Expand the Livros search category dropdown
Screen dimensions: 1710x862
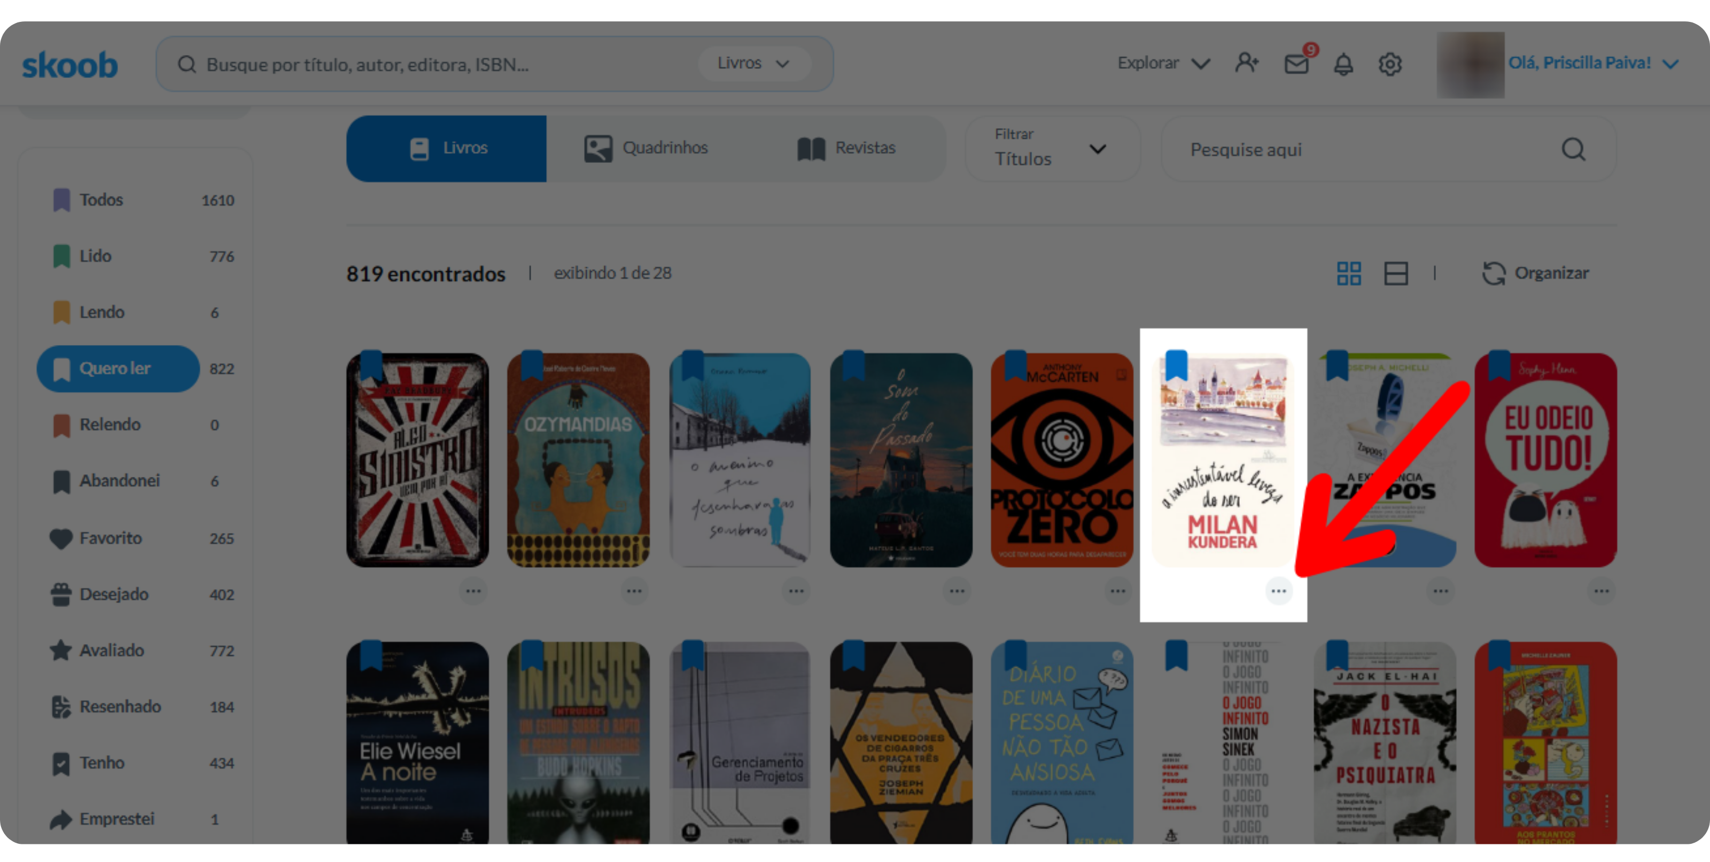754,64
